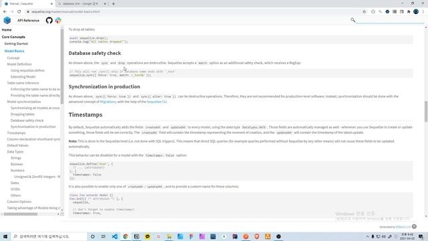Open the Sequelize CLI link
Screen dimensions: 428x241
pyautogui.click(x=156, y=102)
